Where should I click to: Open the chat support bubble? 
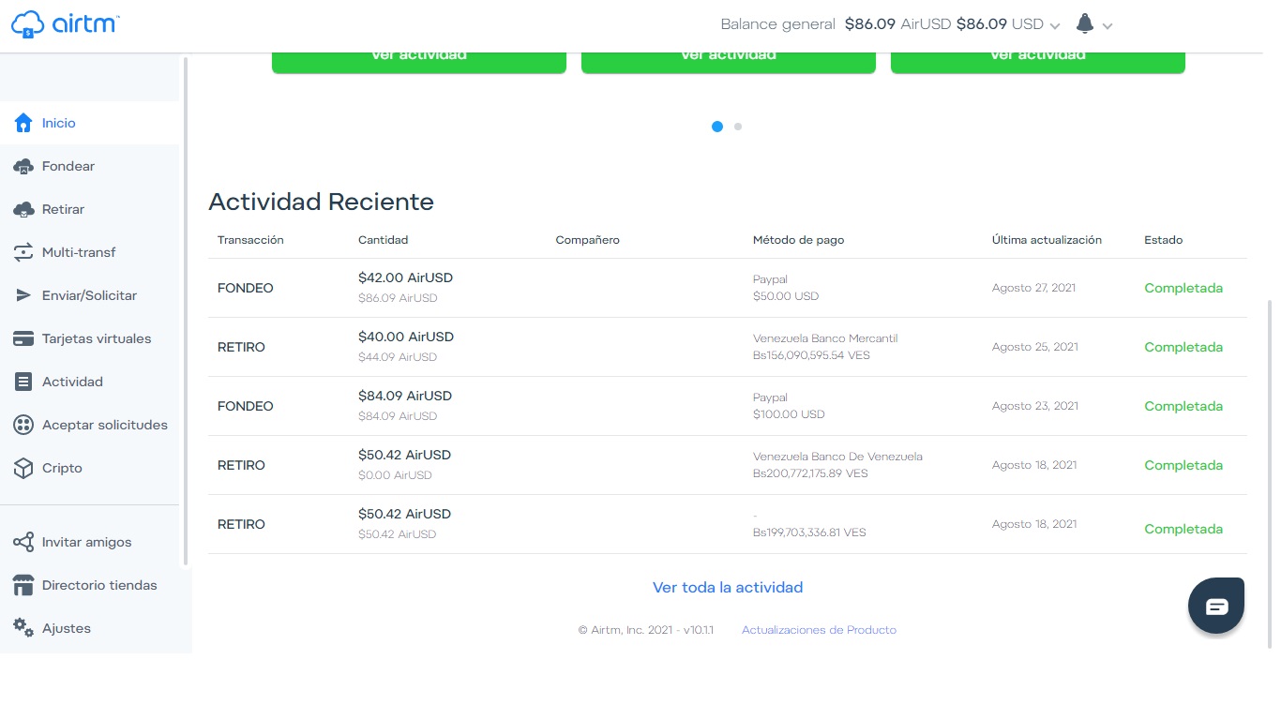click(x=1216, y=606)
